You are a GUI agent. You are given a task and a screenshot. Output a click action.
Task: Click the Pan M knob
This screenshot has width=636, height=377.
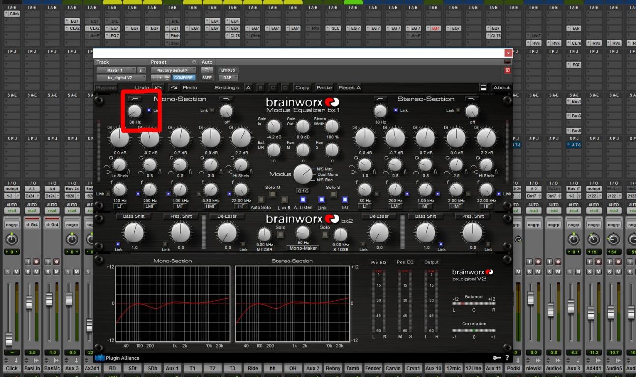pos(303,150)
